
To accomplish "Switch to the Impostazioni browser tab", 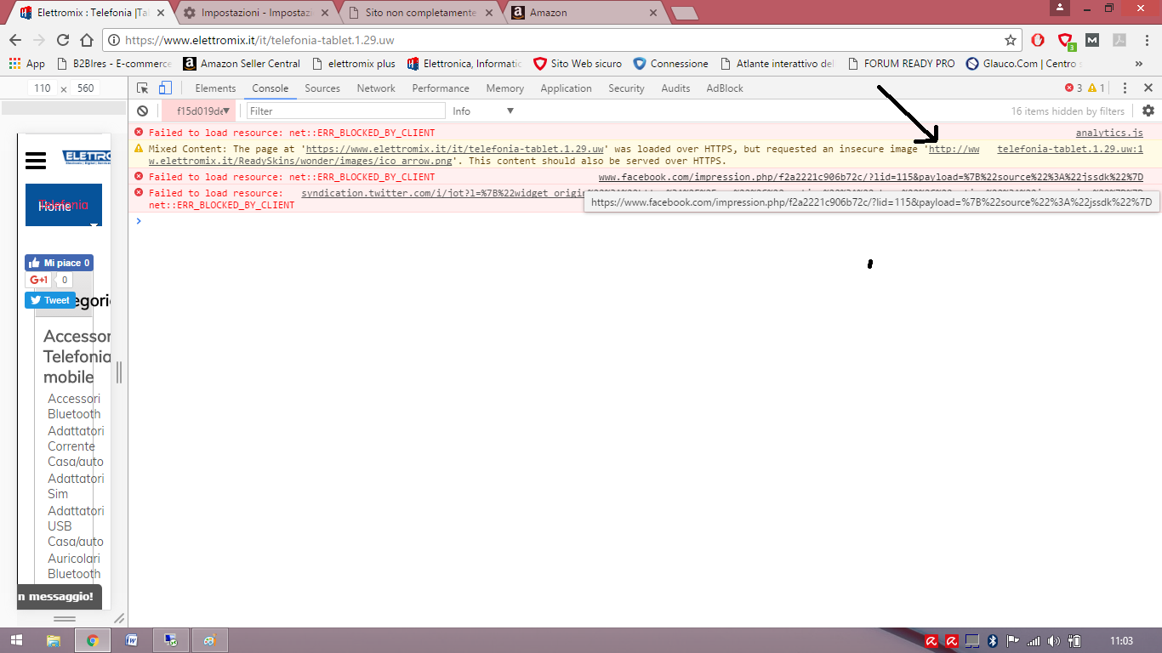I will click(255, 13).
